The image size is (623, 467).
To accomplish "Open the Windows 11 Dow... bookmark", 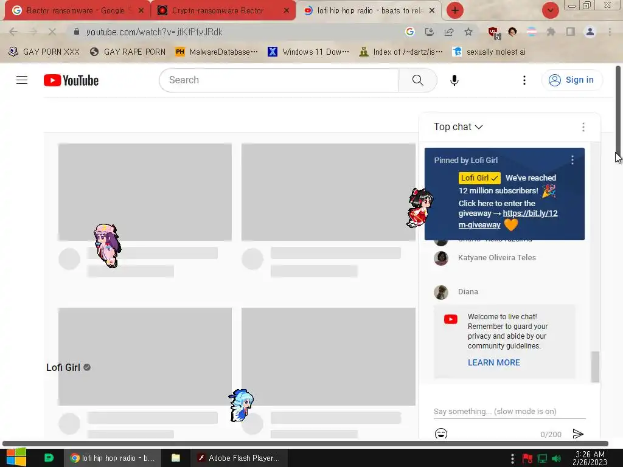I will click(x=308, y=52).
